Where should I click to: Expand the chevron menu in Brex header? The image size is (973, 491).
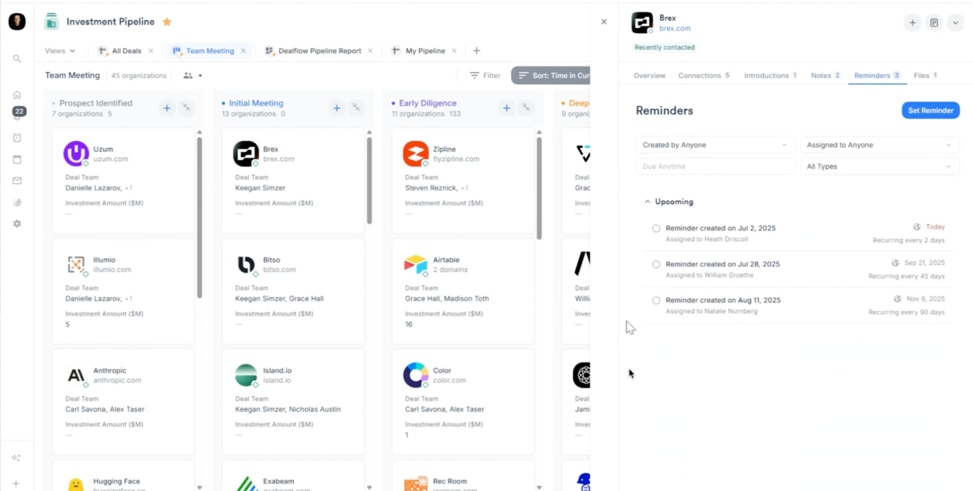point(955,23)
